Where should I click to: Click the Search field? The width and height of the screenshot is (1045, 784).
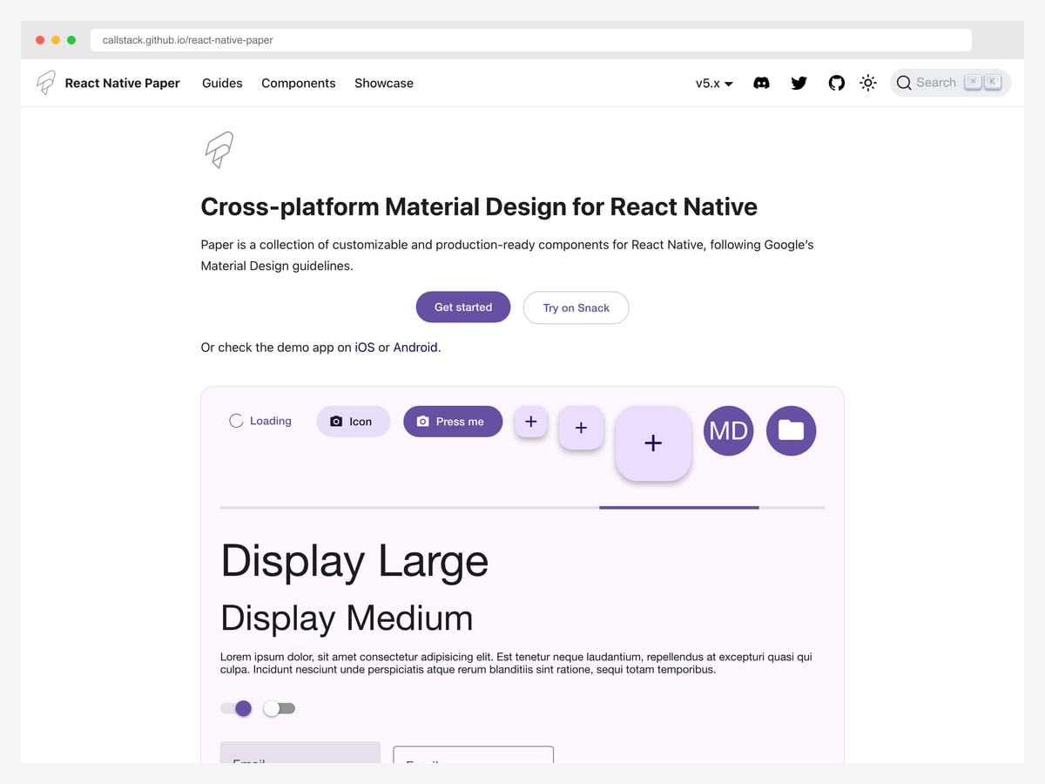950,83
